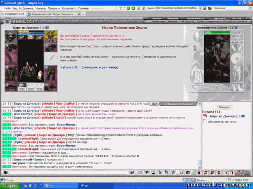Open the Избранное menu
The image size is (253, 189).
(26, 8)
